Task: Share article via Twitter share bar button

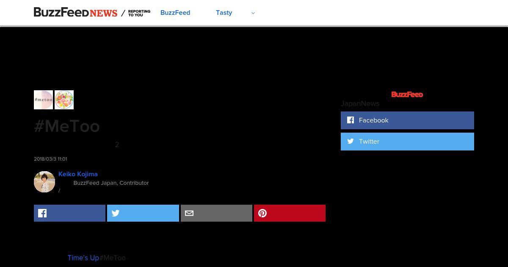Action: (143, 213)
